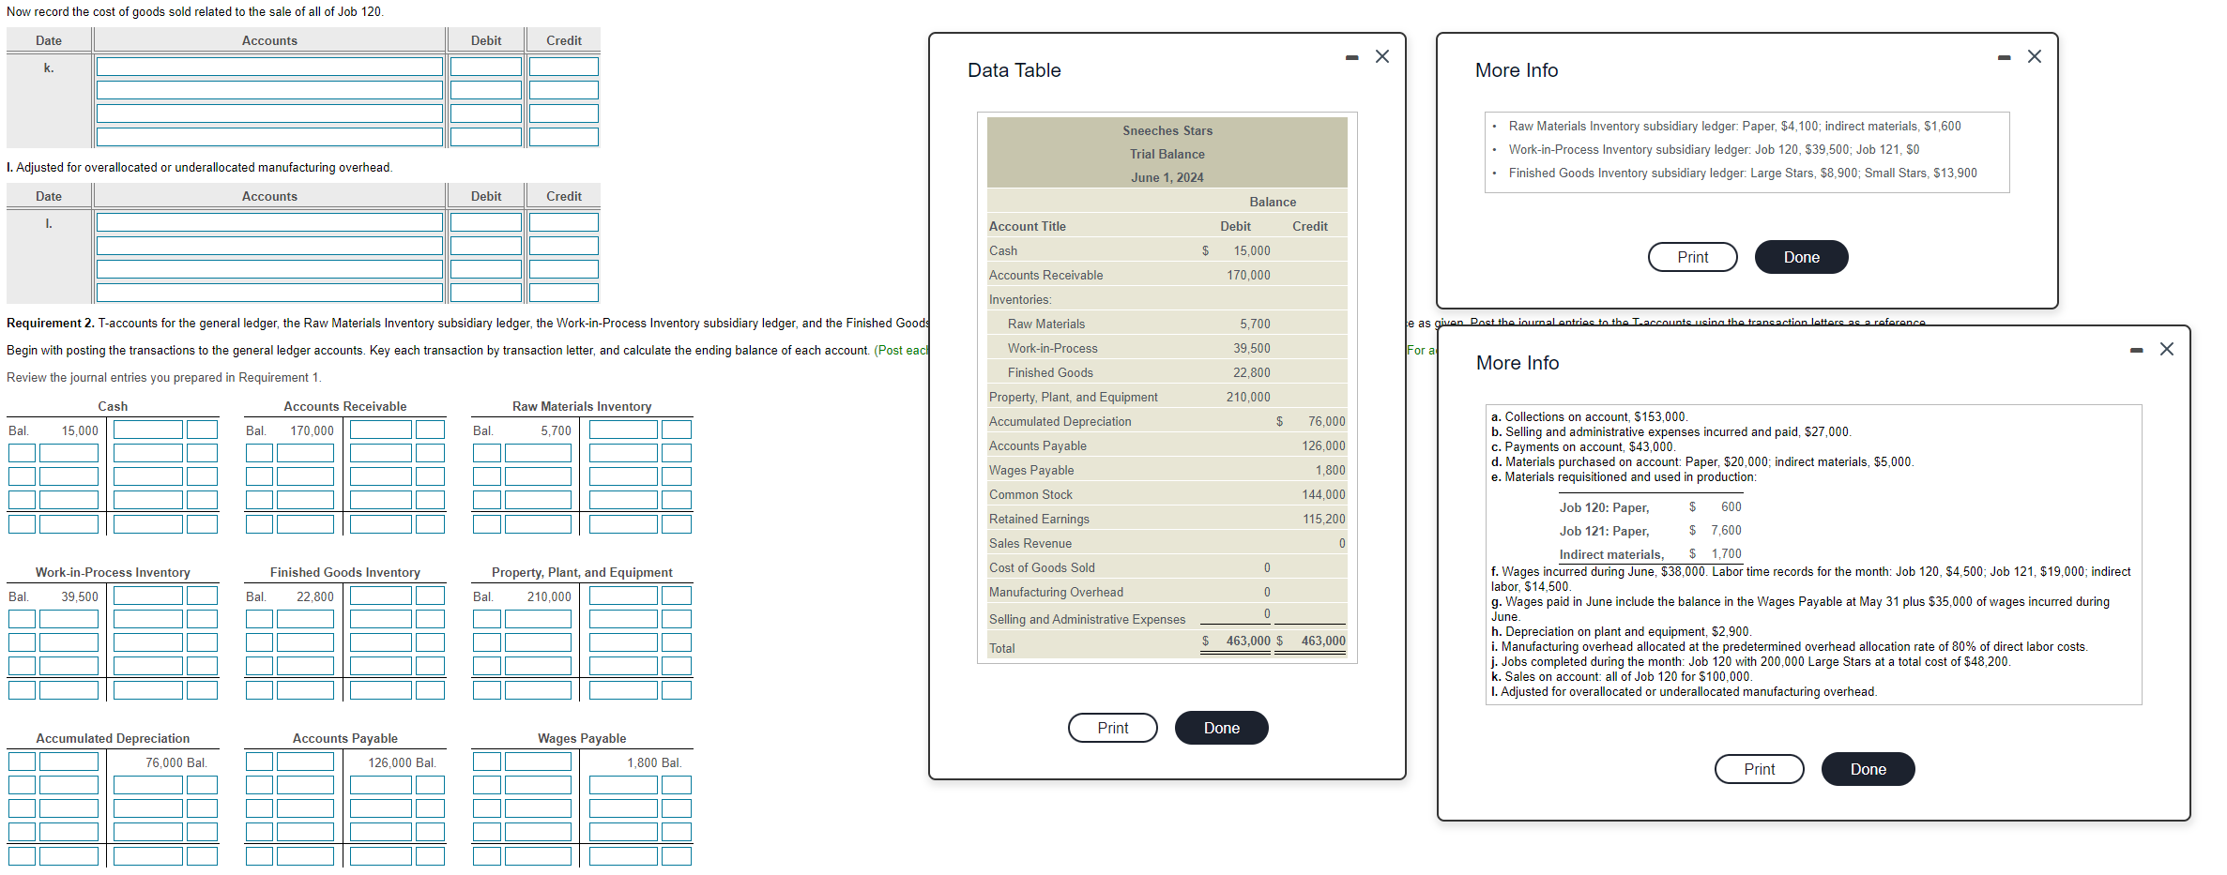This screenshot has width=2227, height=875.
Task: Click 'Accounts Receivable' row in trial balance
Action: [x=1167, y=275]
